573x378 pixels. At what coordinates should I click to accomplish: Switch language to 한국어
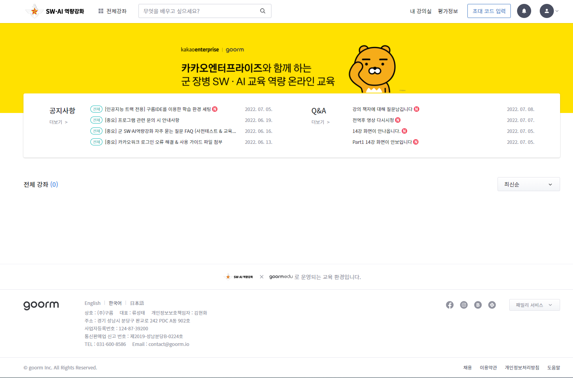[x=115, y=303]
